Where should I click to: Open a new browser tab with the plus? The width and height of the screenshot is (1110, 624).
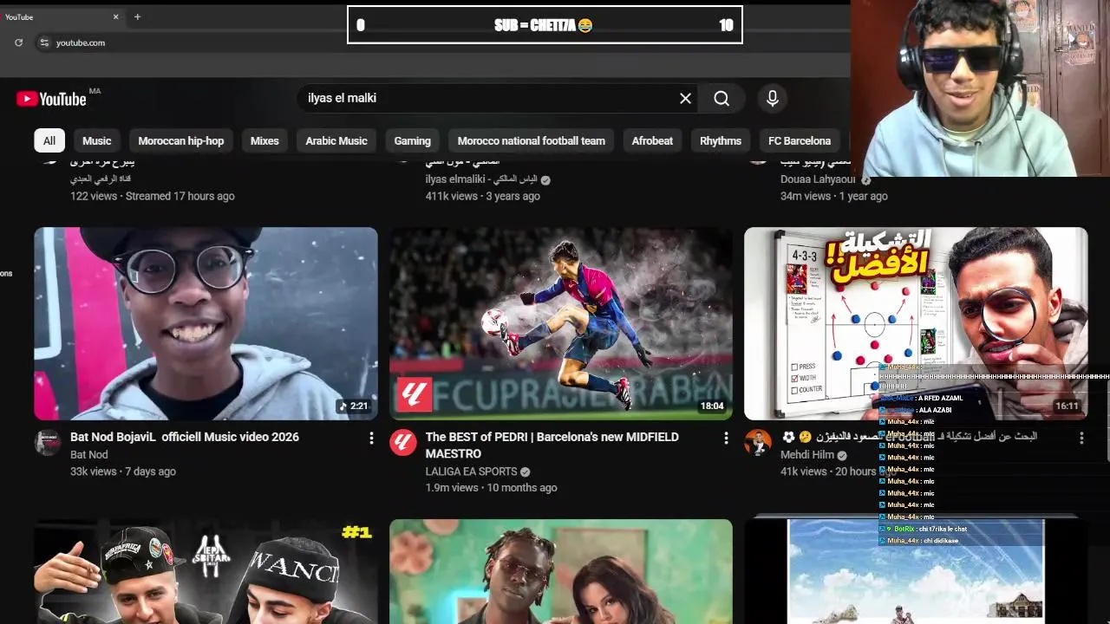pyautogui.click(x=137, y=16)
